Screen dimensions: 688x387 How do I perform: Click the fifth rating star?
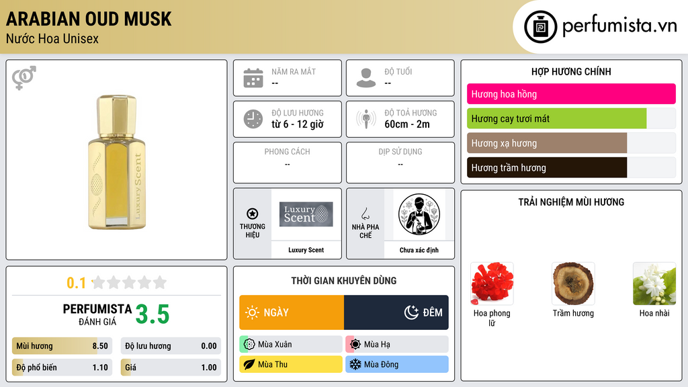click(160, 282)
